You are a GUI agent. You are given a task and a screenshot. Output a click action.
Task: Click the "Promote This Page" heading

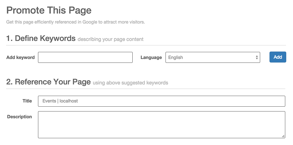(x=49, y=10)
